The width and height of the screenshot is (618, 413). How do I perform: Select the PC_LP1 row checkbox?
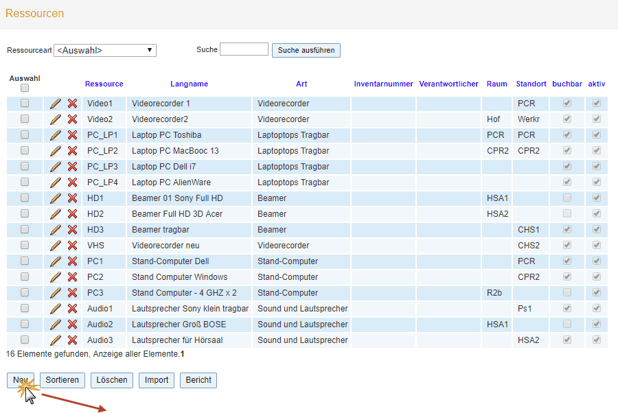point(25,134)
